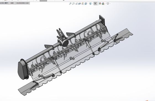
Task: Click the View Orientation cube icon
Action: [86, 4]
